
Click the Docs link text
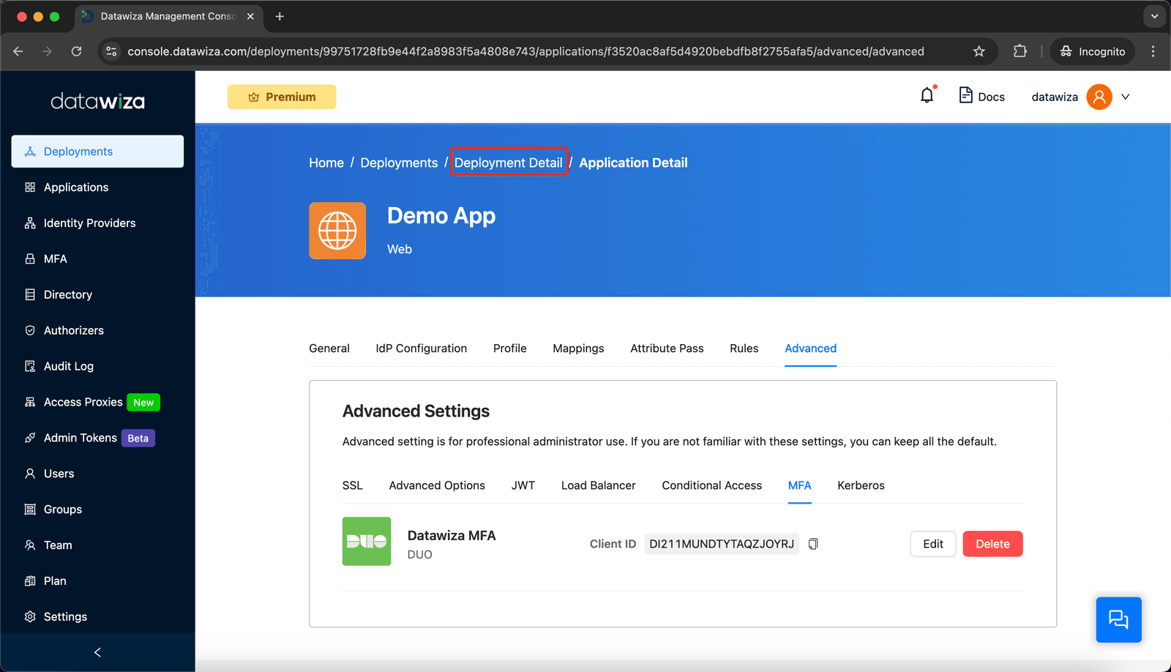[x=992, y=97]
